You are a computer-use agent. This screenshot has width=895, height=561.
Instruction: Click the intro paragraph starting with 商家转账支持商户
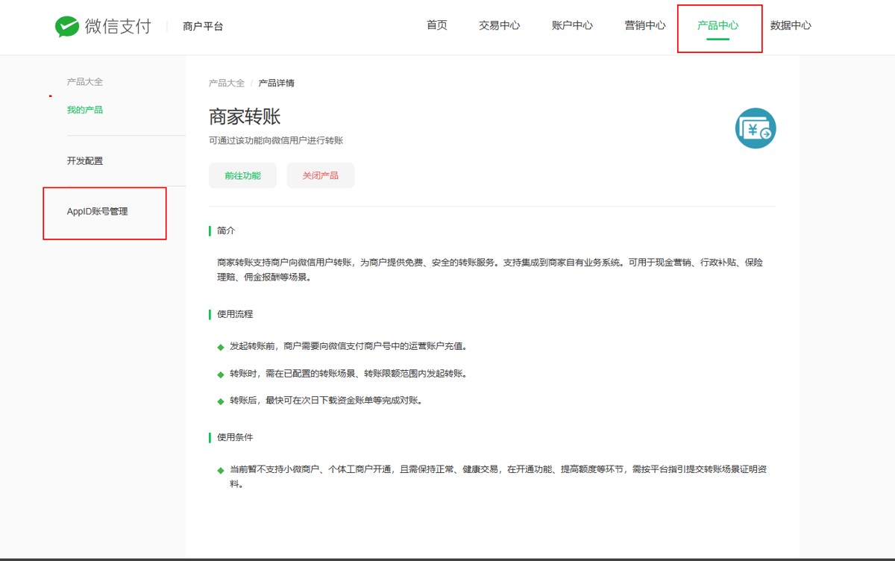[x=490, y=269]
